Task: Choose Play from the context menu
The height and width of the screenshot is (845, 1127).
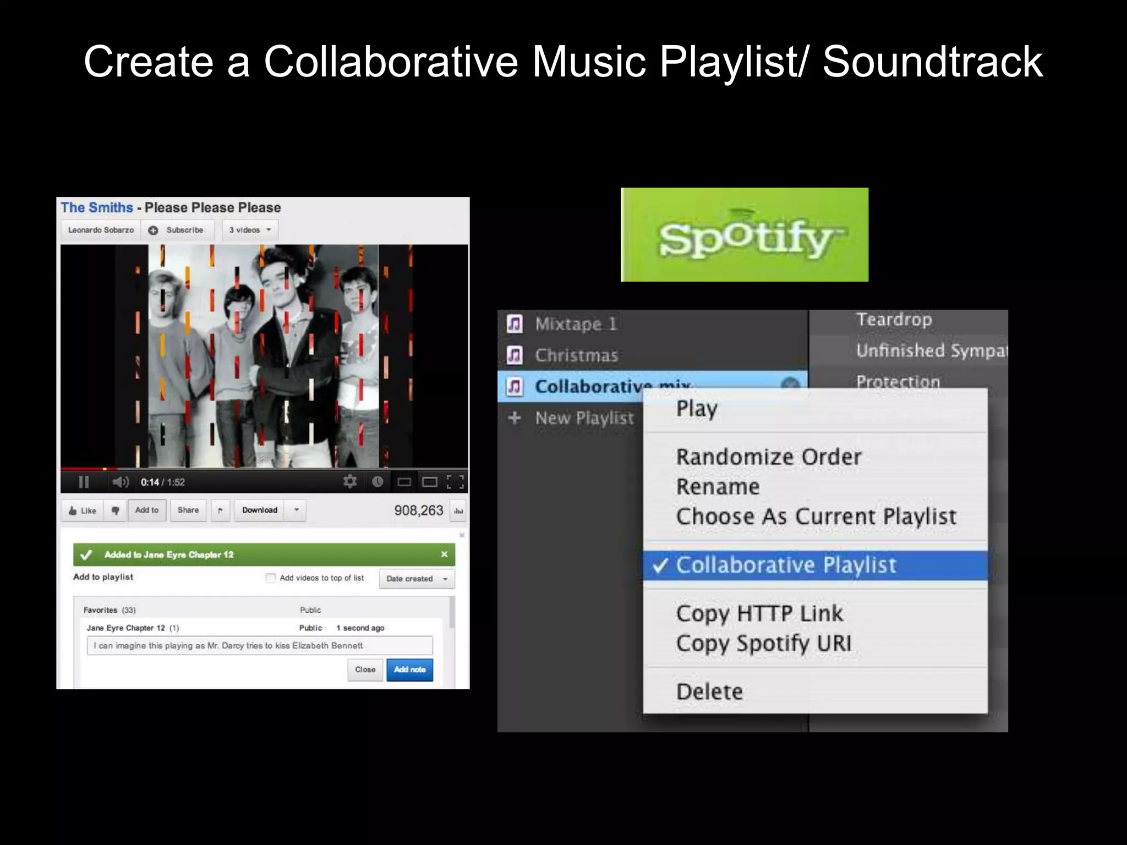Action: [815, 409]
